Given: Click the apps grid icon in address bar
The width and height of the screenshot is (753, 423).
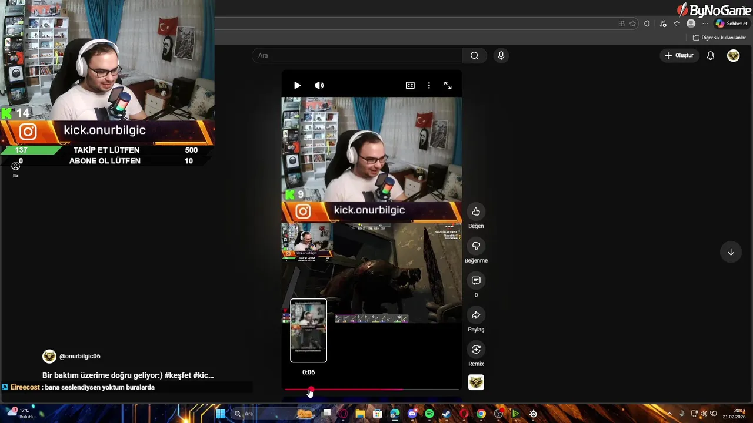Looking at the screenshot, I should [621, 23].
